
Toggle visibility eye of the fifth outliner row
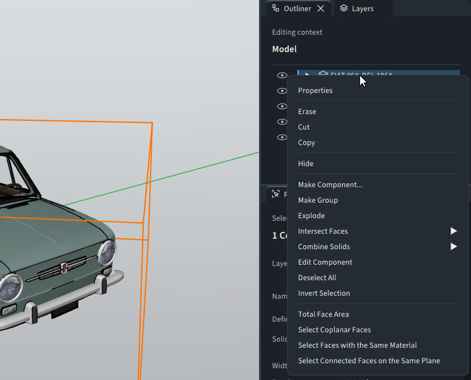pyautogui.click(x=282, y=137)
